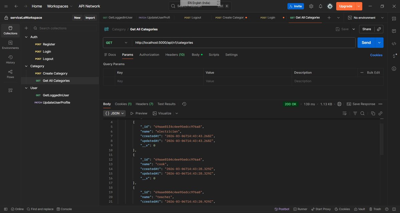Click the request URL field
Screen dimensions: 400x213
(x=244, y=43)
